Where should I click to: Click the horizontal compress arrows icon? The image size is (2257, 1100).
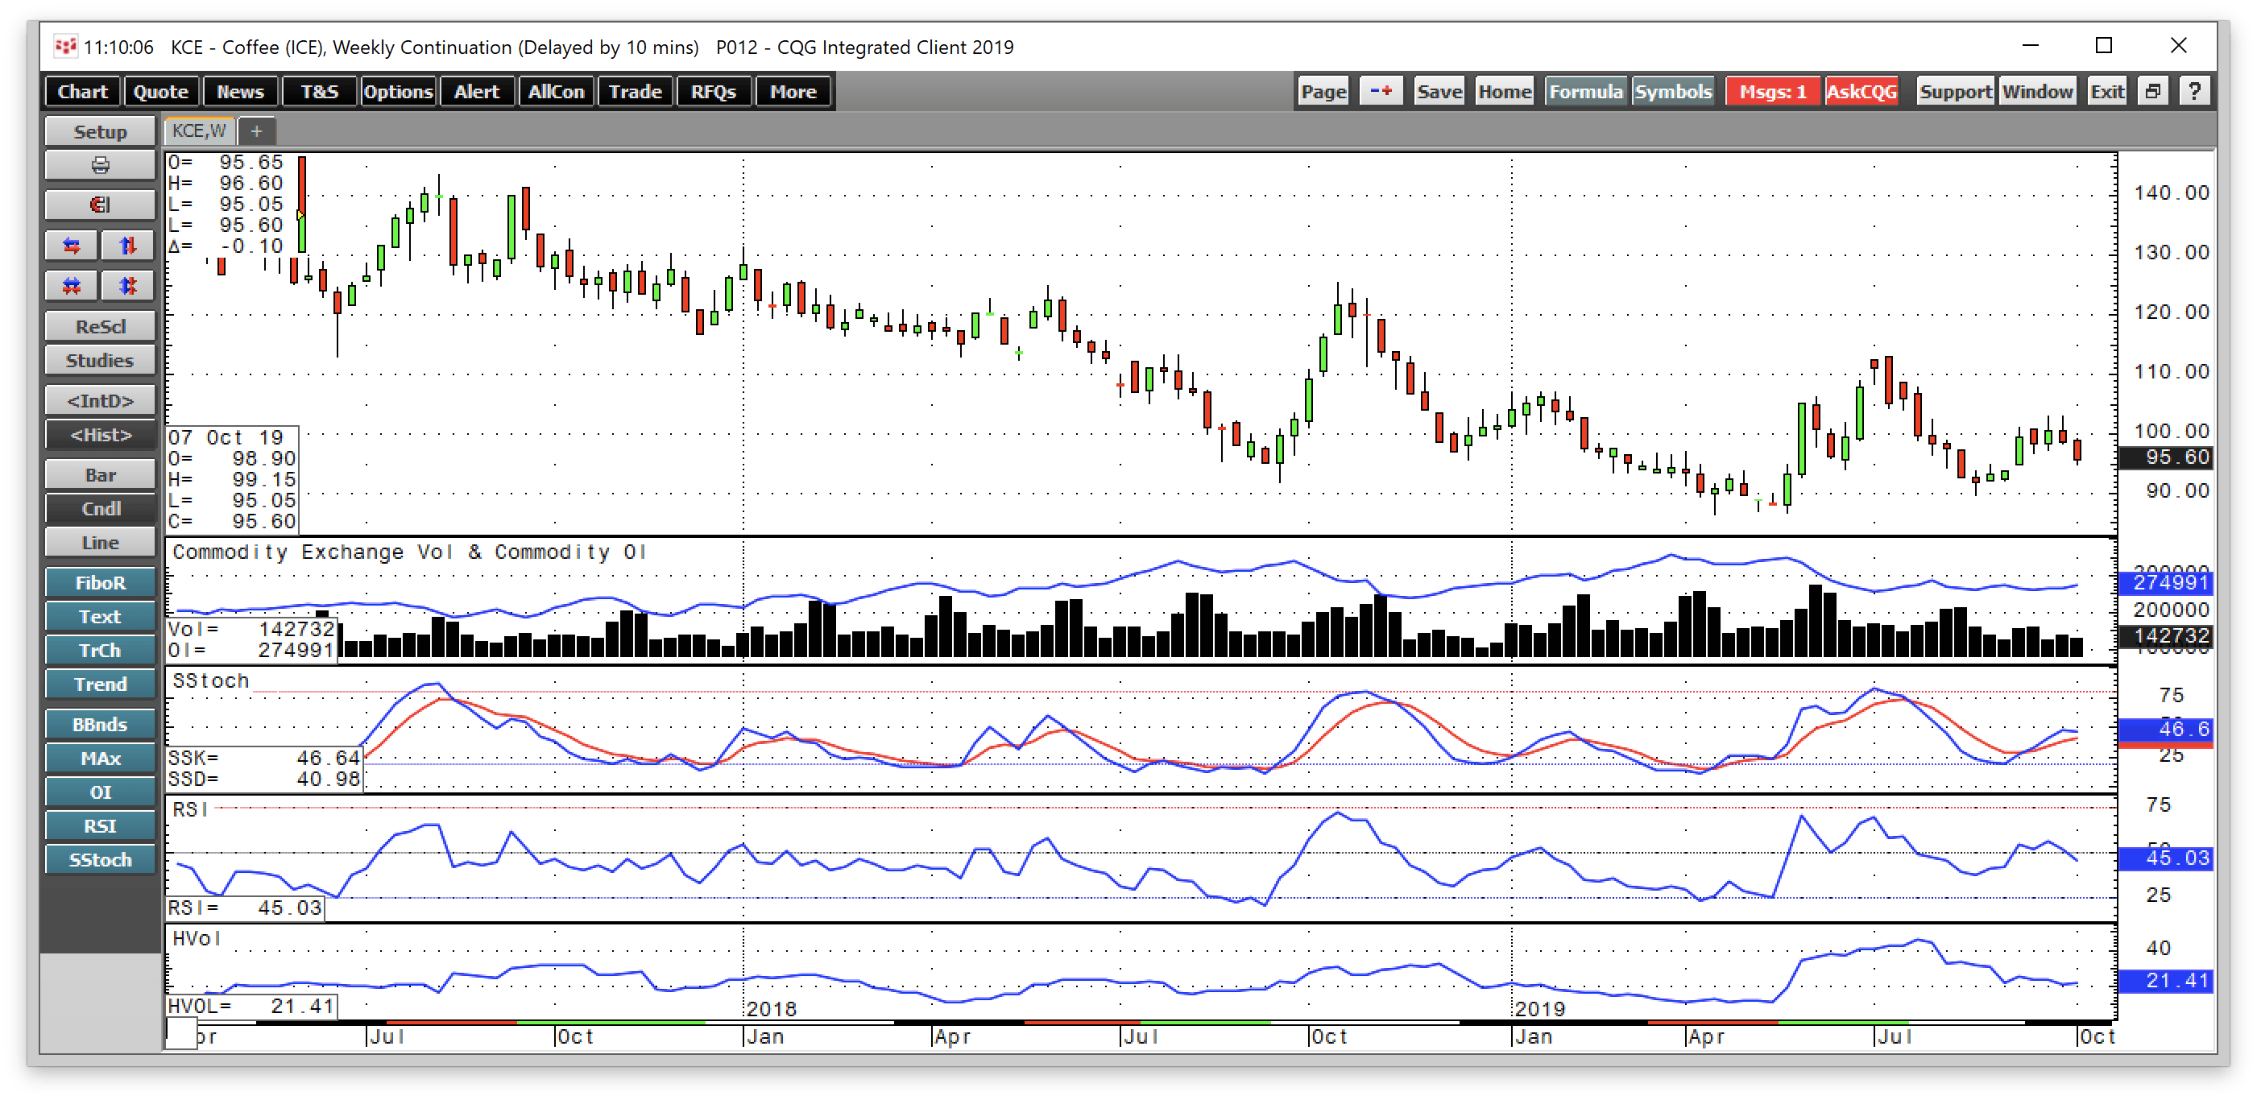[x=72, y=286]
